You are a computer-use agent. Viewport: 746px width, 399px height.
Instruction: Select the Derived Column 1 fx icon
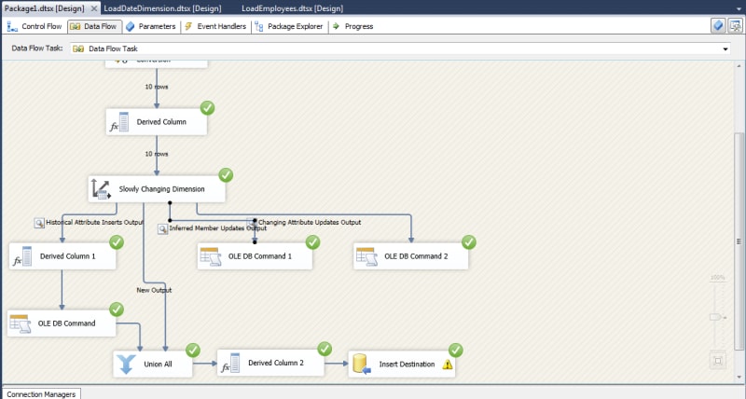(22, 255)
